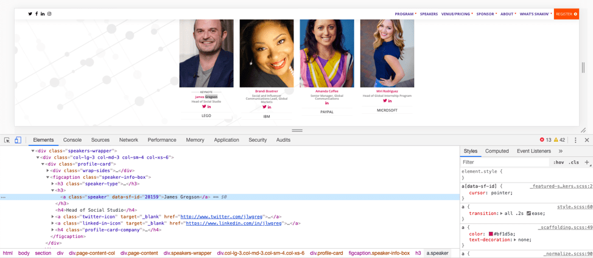The height and width of the screenshot is (258, 593).
Task: Show more Styles pane tabs chevron
Action: (561, 151)
